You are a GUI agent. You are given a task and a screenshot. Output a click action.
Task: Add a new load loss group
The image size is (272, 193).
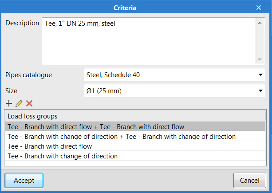click(9, 103)
